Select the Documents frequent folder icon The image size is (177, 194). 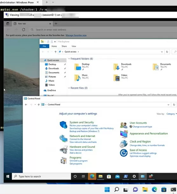pos(156,67)
